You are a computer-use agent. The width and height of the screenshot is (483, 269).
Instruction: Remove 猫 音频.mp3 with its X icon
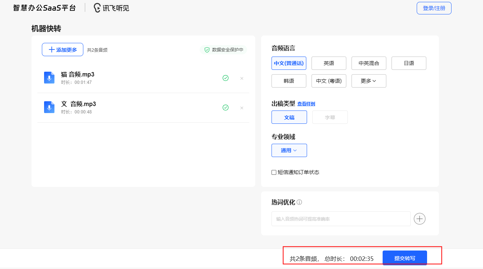click(242, 78)
